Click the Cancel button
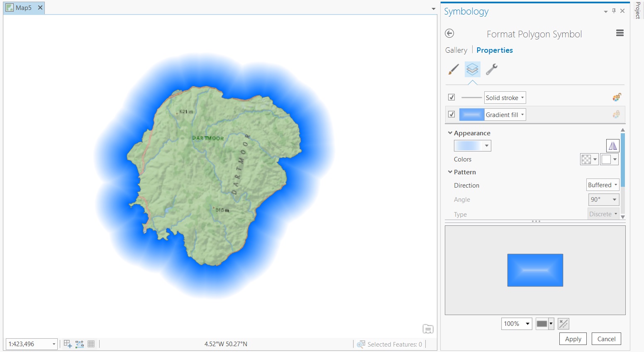 pos(606,339)
